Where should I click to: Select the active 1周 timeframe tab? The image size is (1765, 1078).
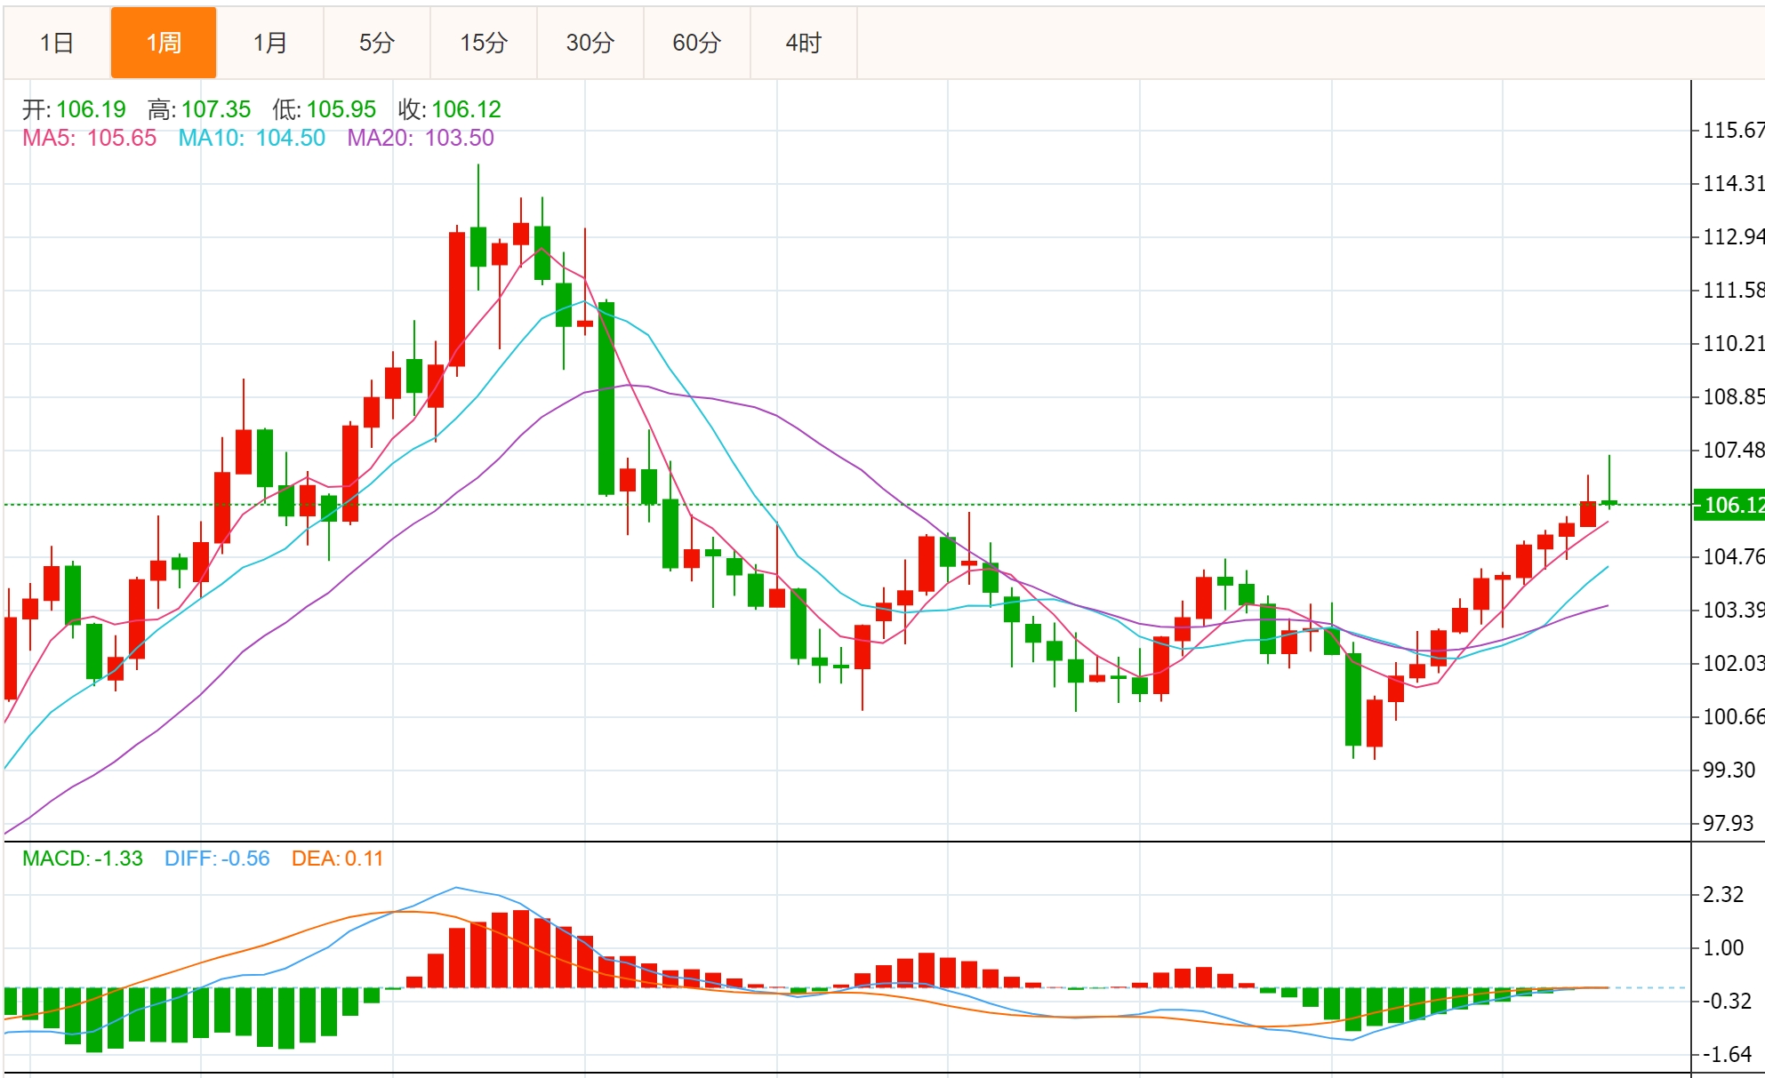(x=164, y=43)
